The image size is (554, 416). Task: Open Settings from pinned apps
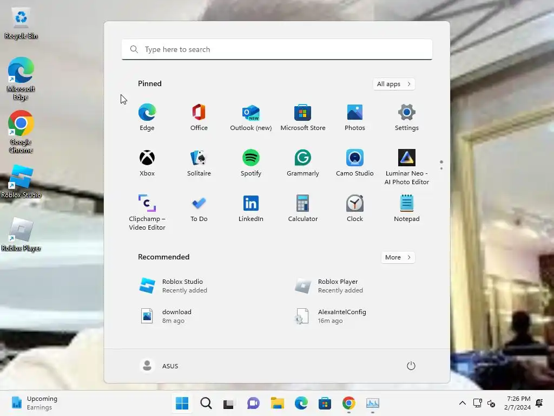click(407, 117)
